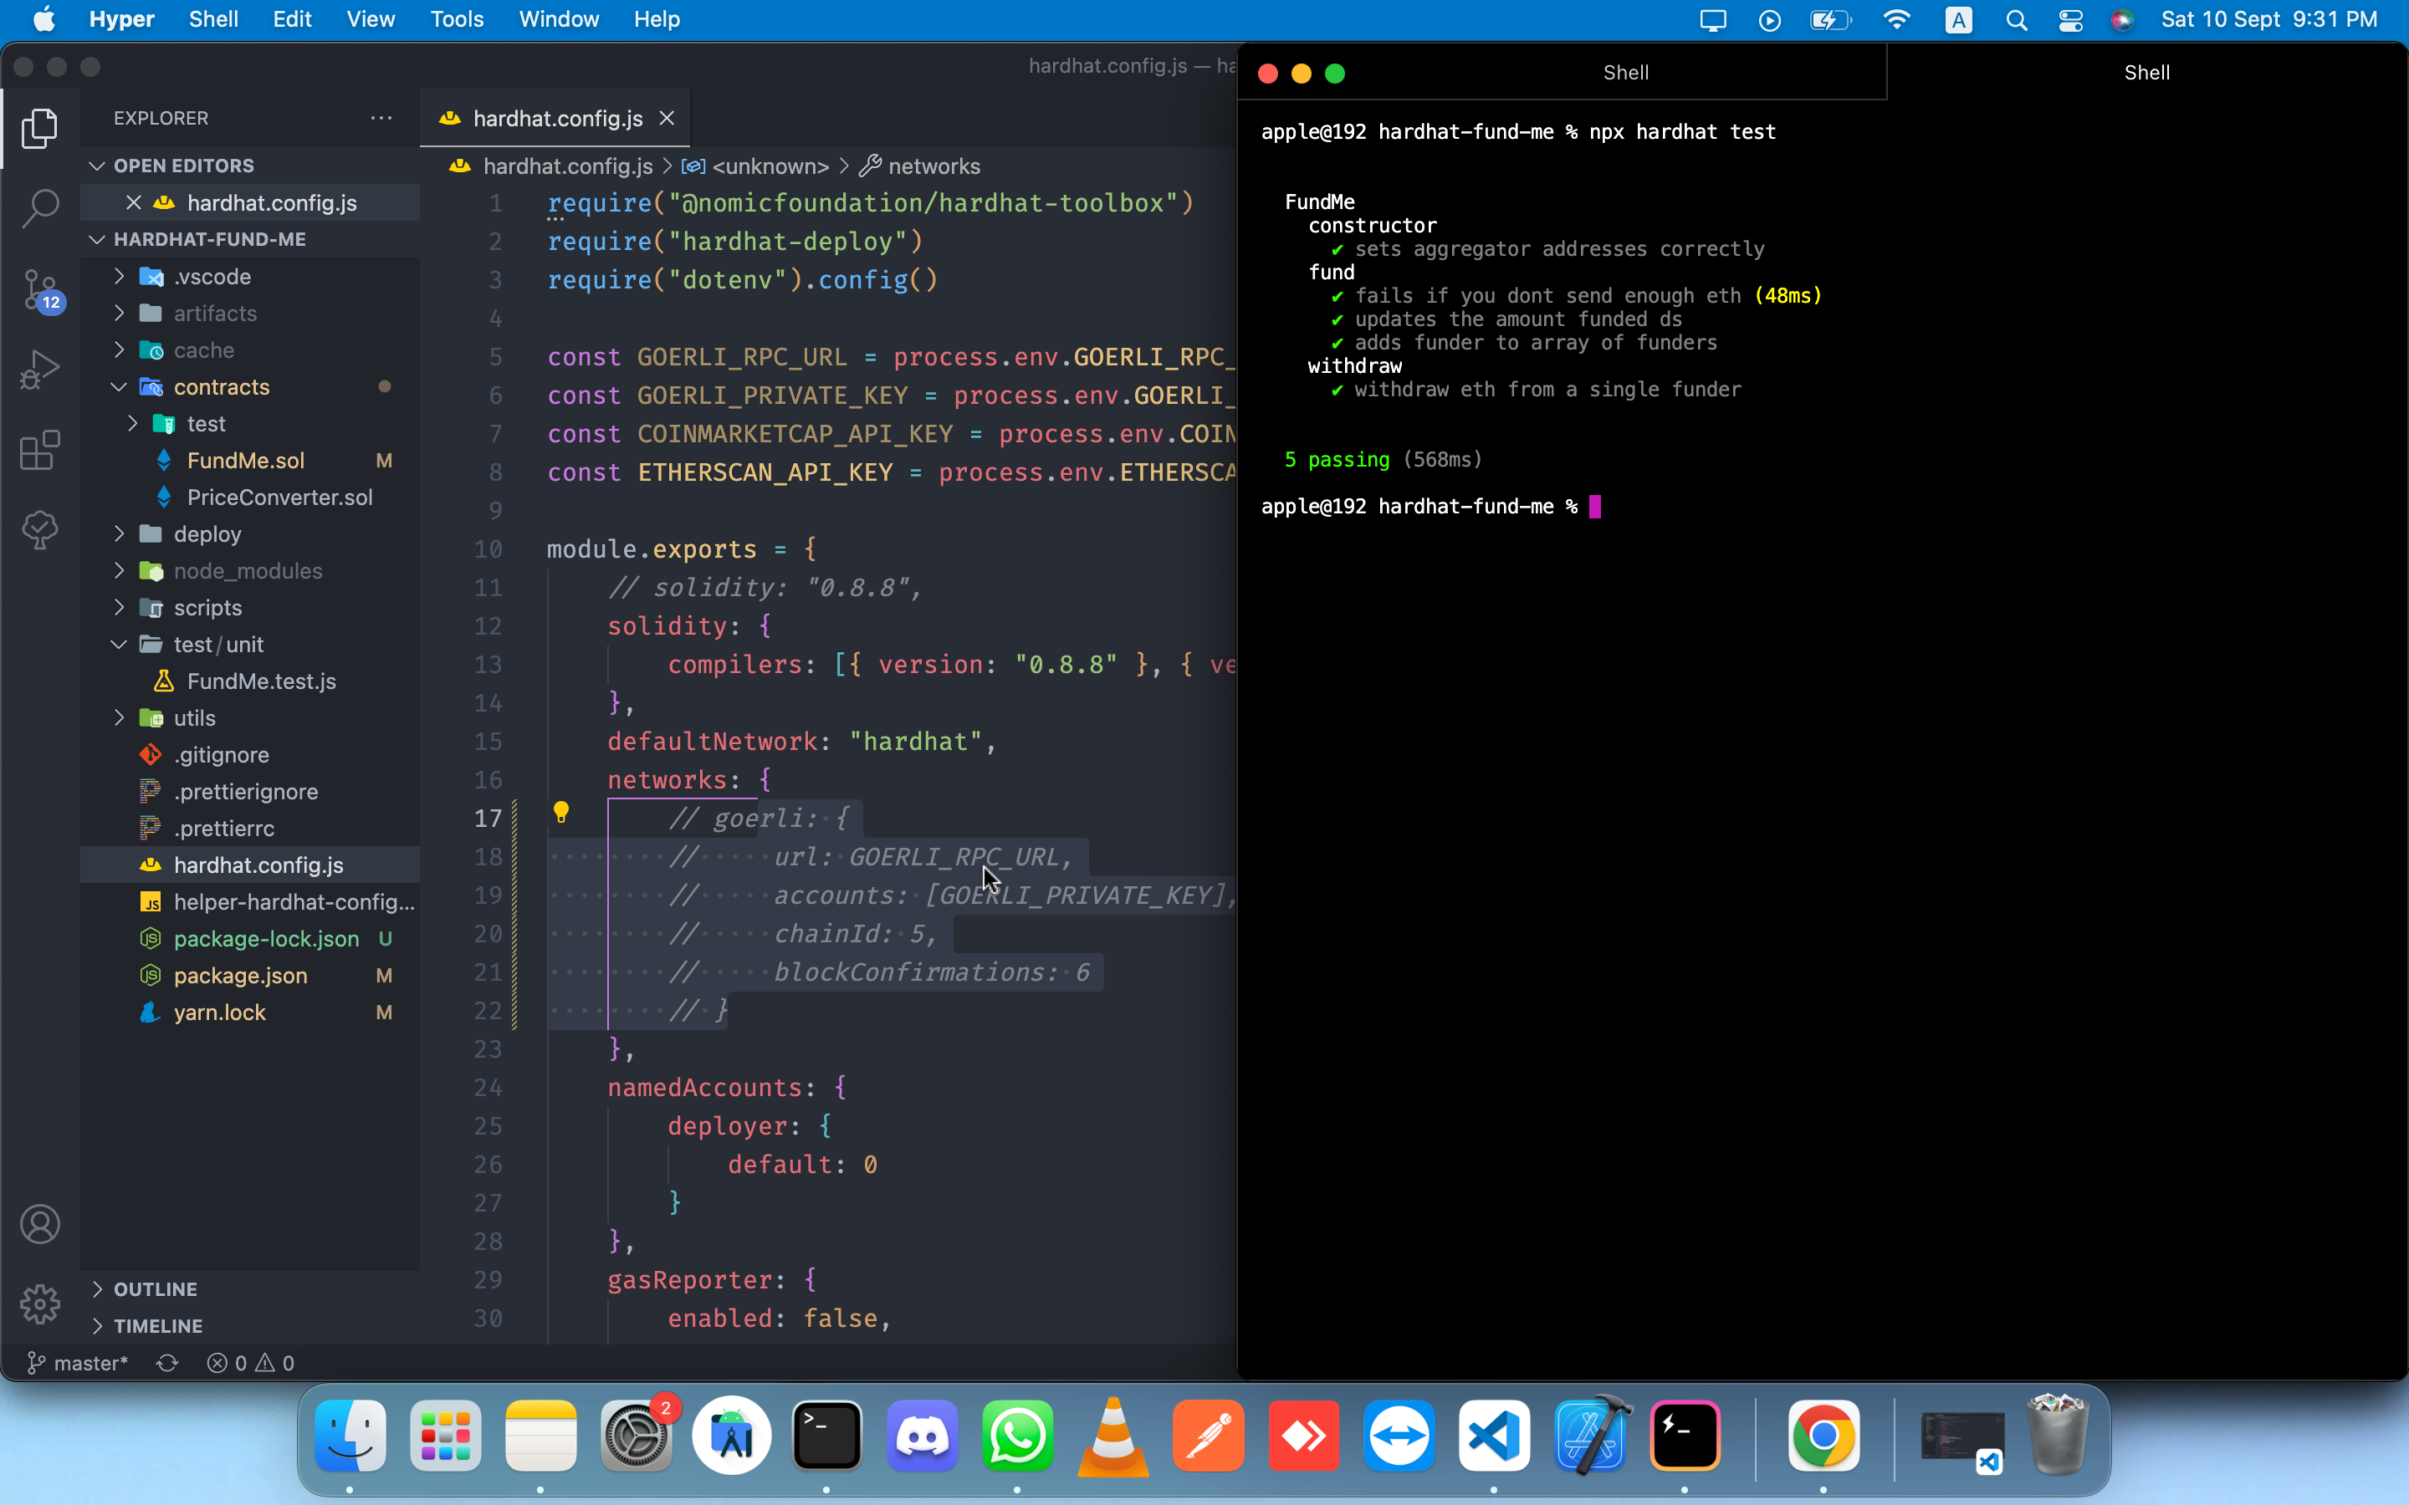Viewport: 2409px width, 1505px height.
Task: Click the master branch status bar item
Action: point(78,1363)
